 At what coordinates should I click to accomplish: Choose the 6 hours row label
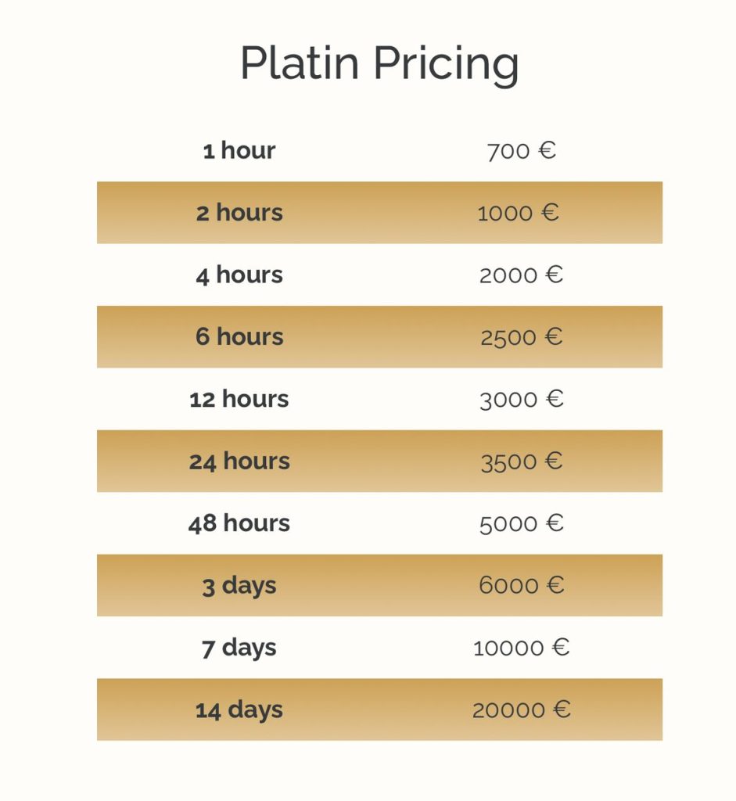(x=239, y=337)
